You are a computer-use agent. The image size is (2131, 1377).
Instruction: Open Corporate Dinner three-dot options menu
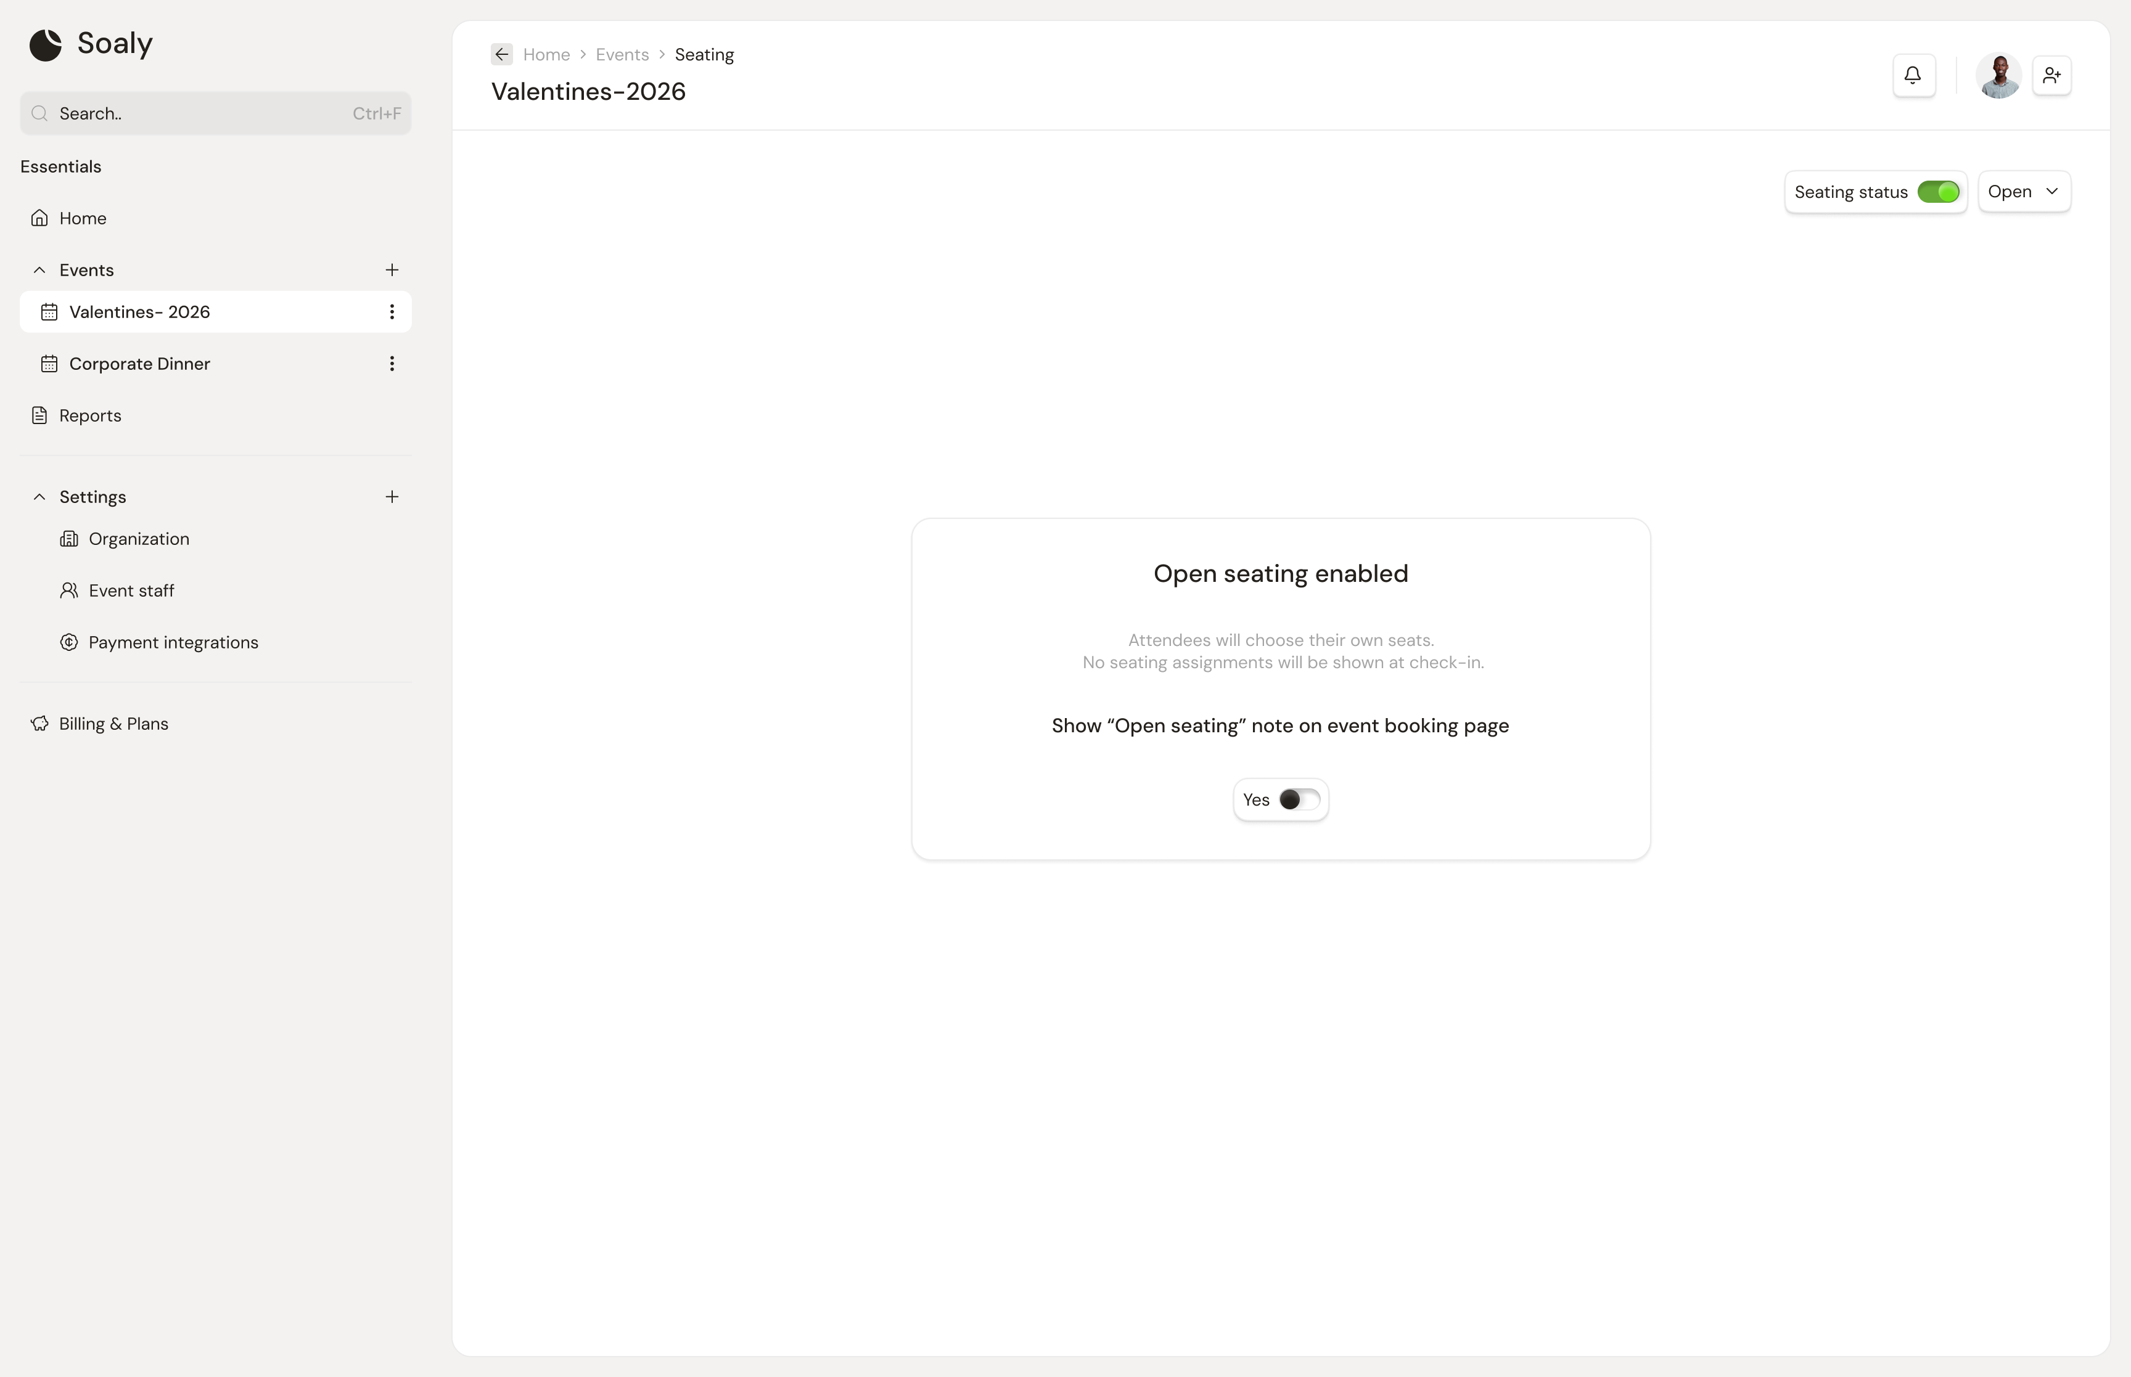point(392,364)
